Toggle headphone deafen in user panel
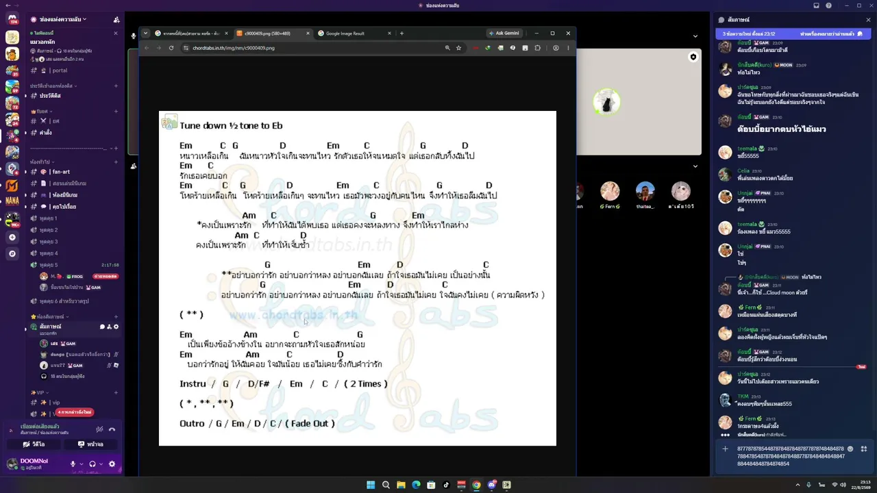The image size is (877, 493). click(x=92, y=464)
